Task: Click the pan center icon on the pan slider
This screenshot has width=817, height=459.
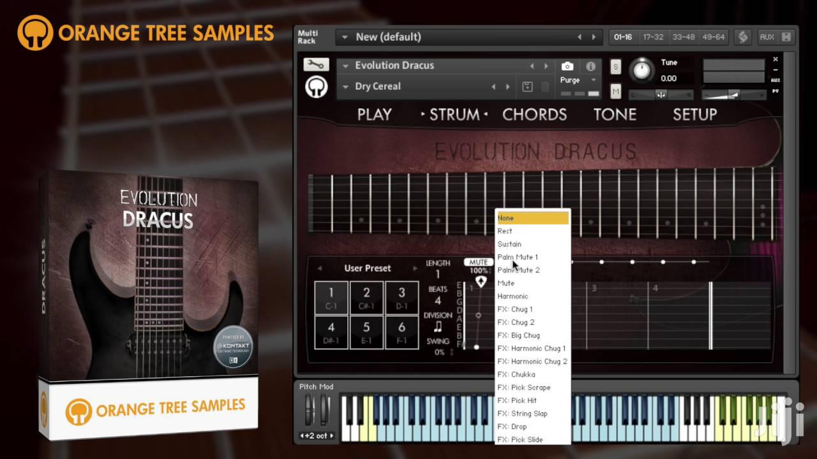Action: (x=661, y=95)
